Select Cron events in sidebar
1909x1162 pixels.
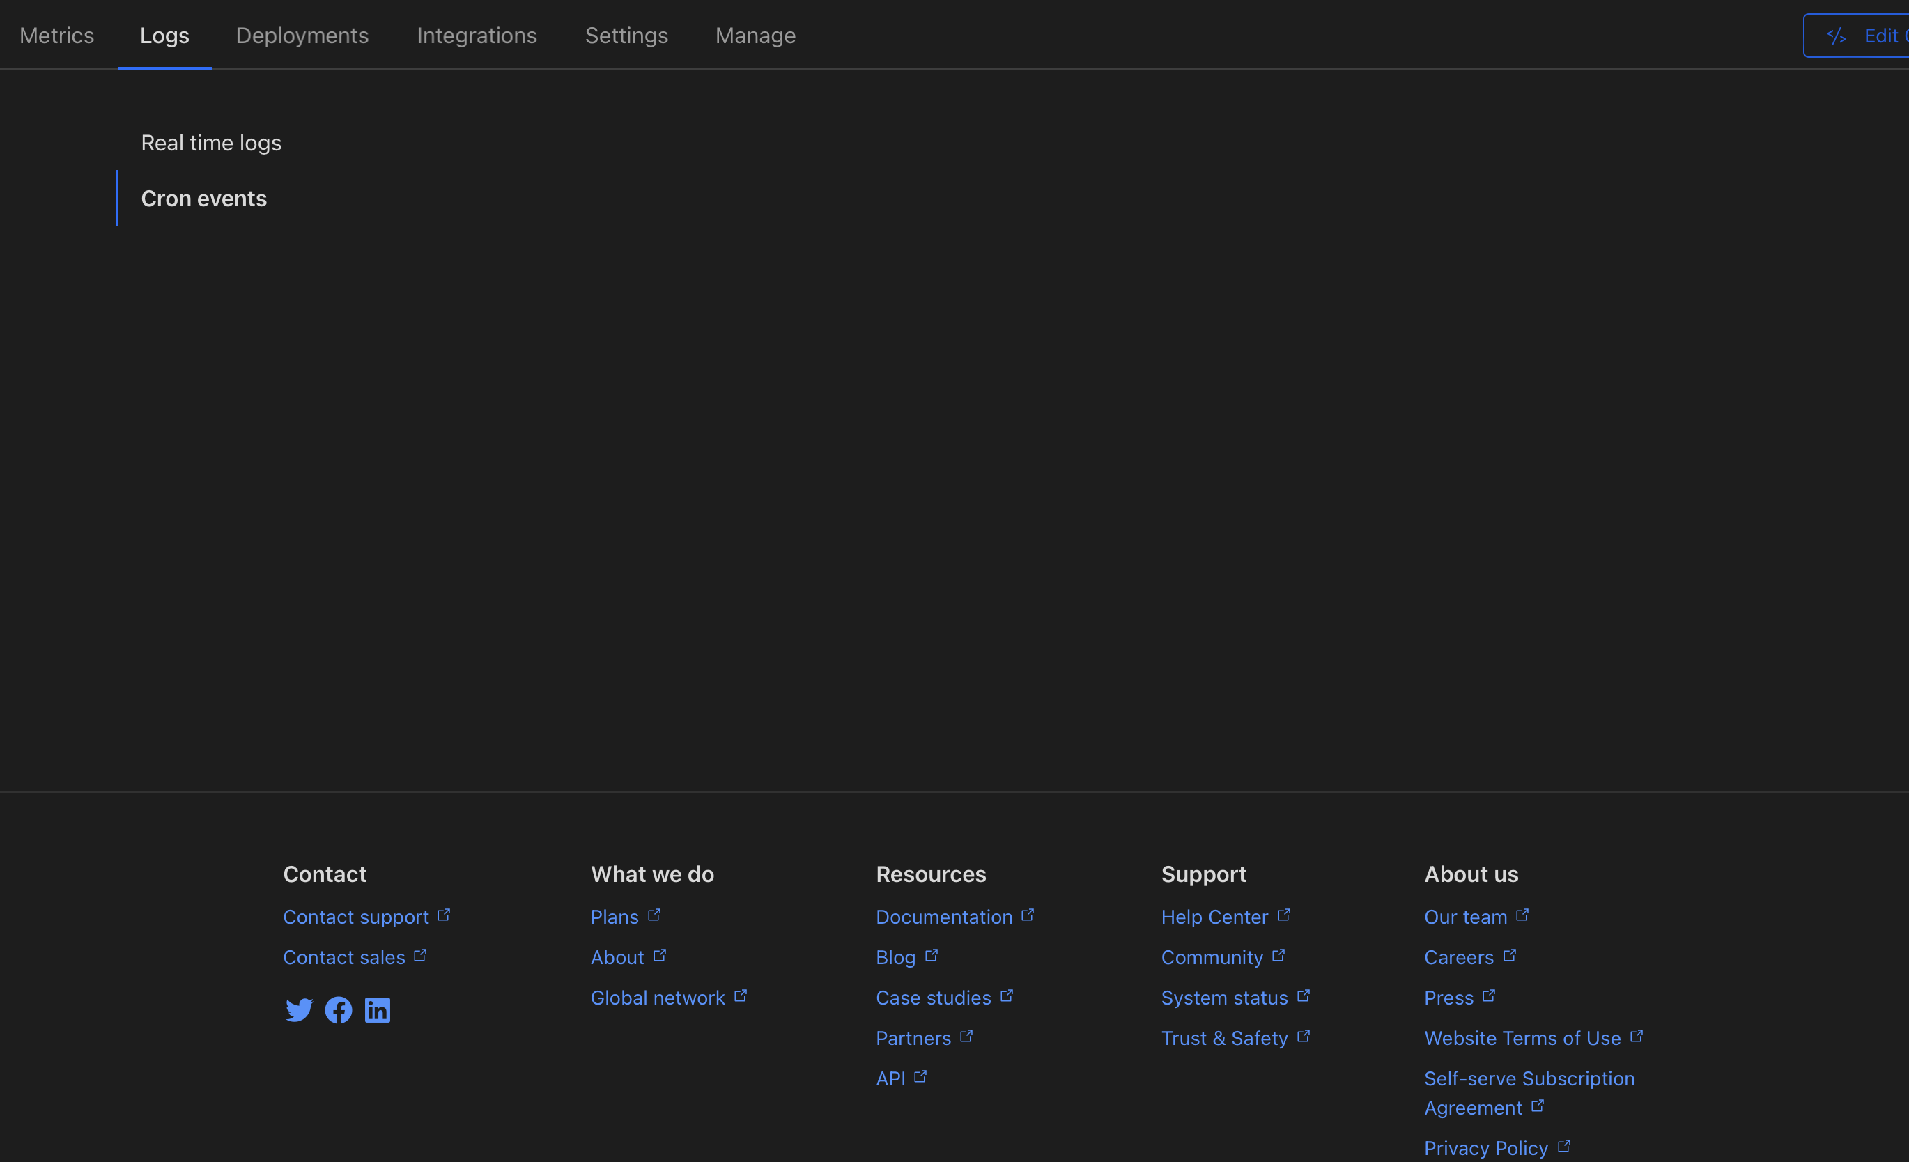(x=203, y=199)
